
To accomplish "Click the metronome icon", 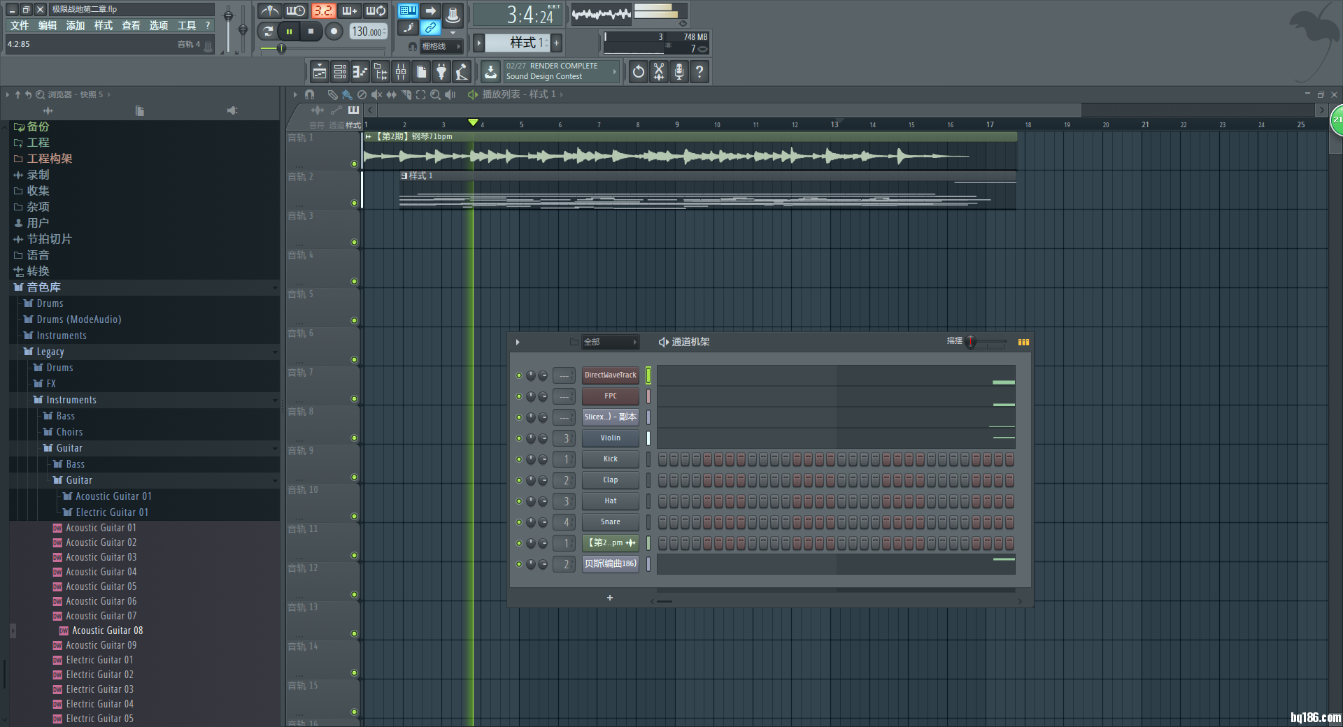I will click(269, 11).
